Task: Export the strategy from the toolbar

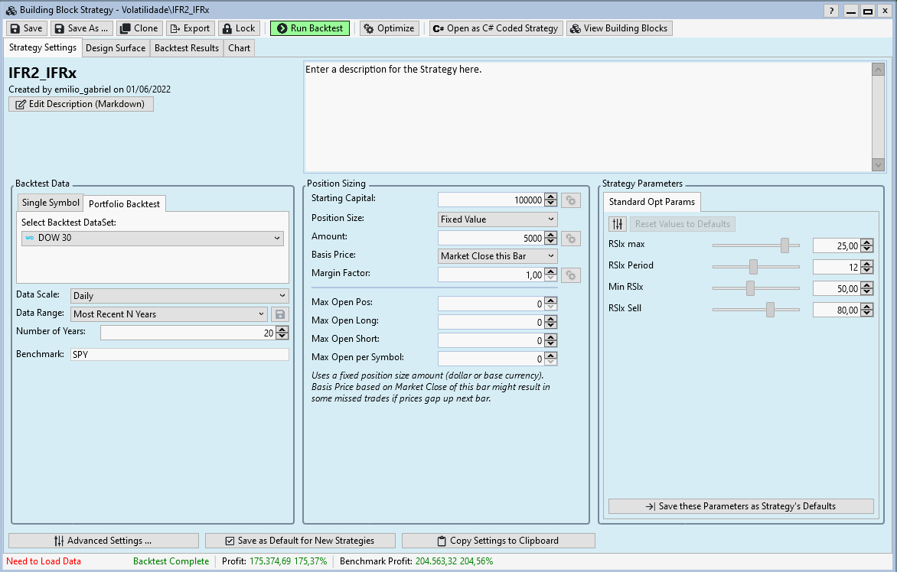Action: tap(189, 28)
